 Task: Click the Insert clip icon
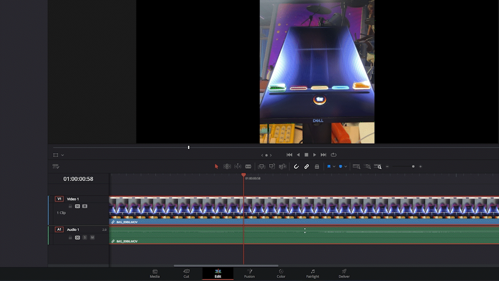coord(262,166)
